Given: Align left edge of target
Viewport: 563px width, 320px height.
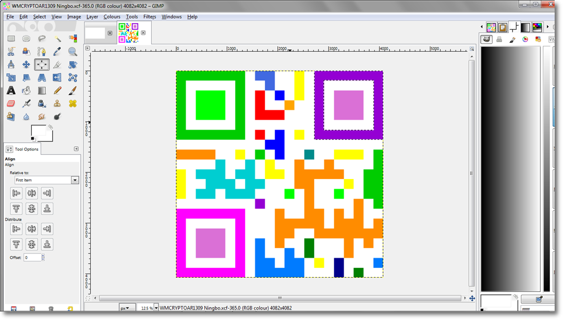Looking at the screenshot, I should pyautogui.click(x=16, y=193).
